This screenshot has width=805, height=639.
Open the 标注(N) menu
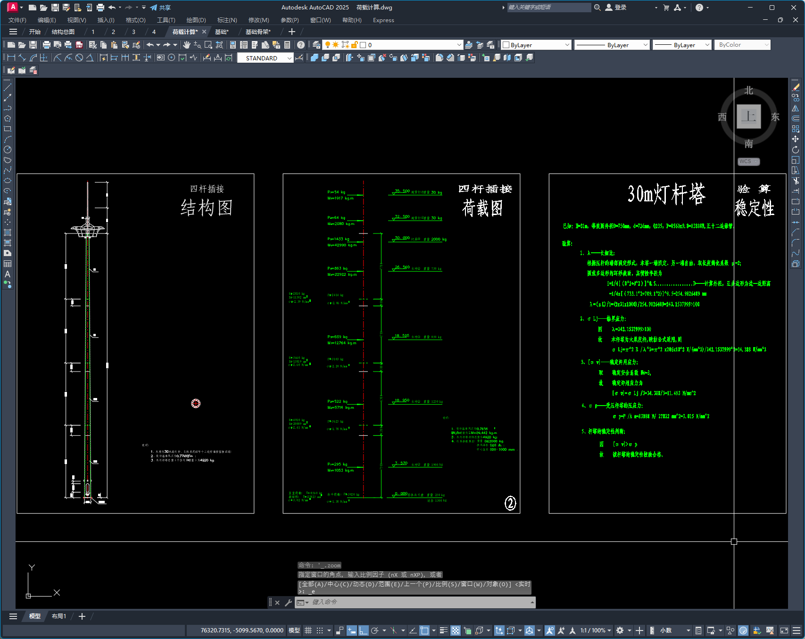227,20
